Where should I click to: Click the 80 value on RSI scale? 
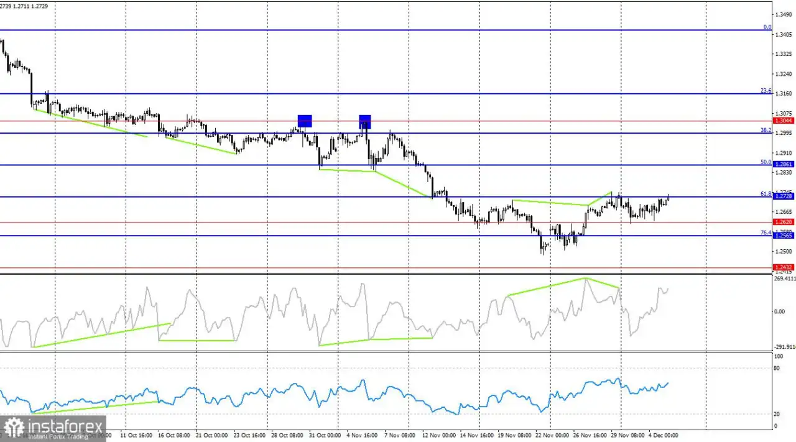click(777, 369)
